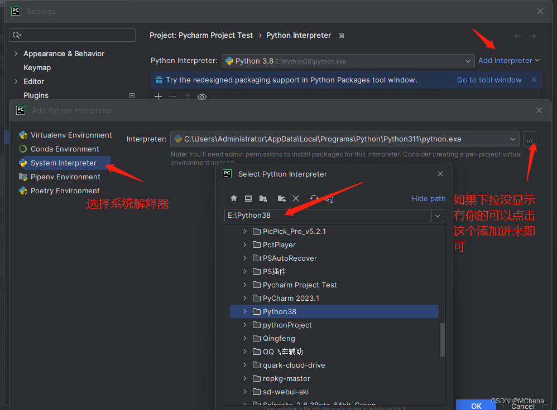
Task: Navigate back in Settings history
Action: click(517, 36)
